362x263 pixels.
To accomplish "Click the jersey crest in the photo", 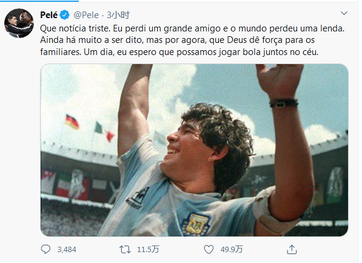I will pos(195,224).
